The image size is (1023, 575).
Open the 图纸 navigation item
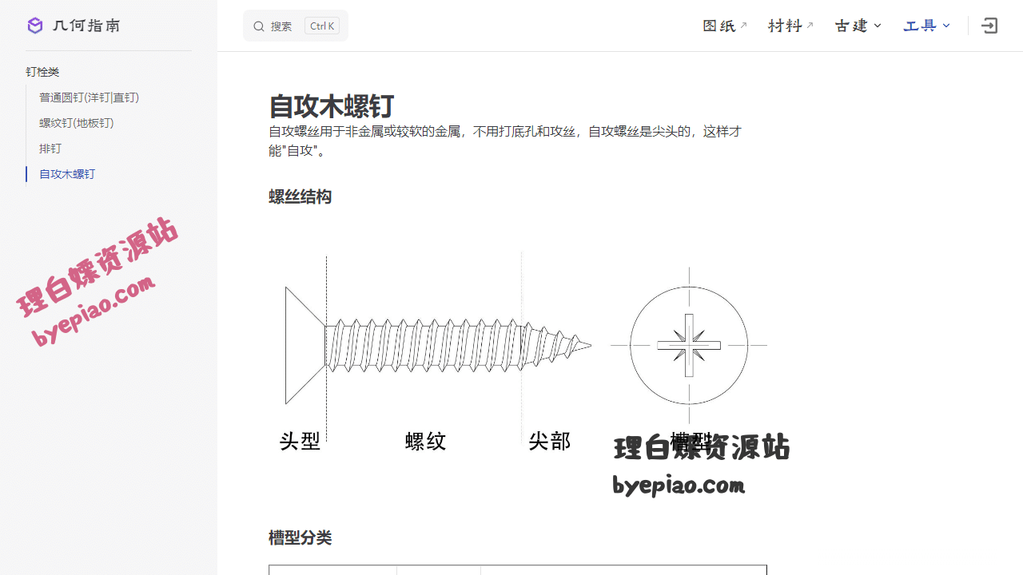[x=718, y=26]
